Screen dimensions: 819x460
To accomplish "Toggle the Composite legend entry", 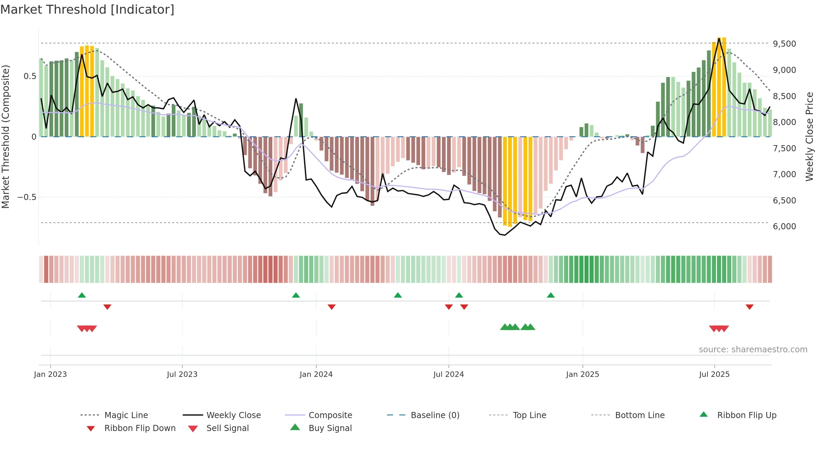I will (319, 415).
